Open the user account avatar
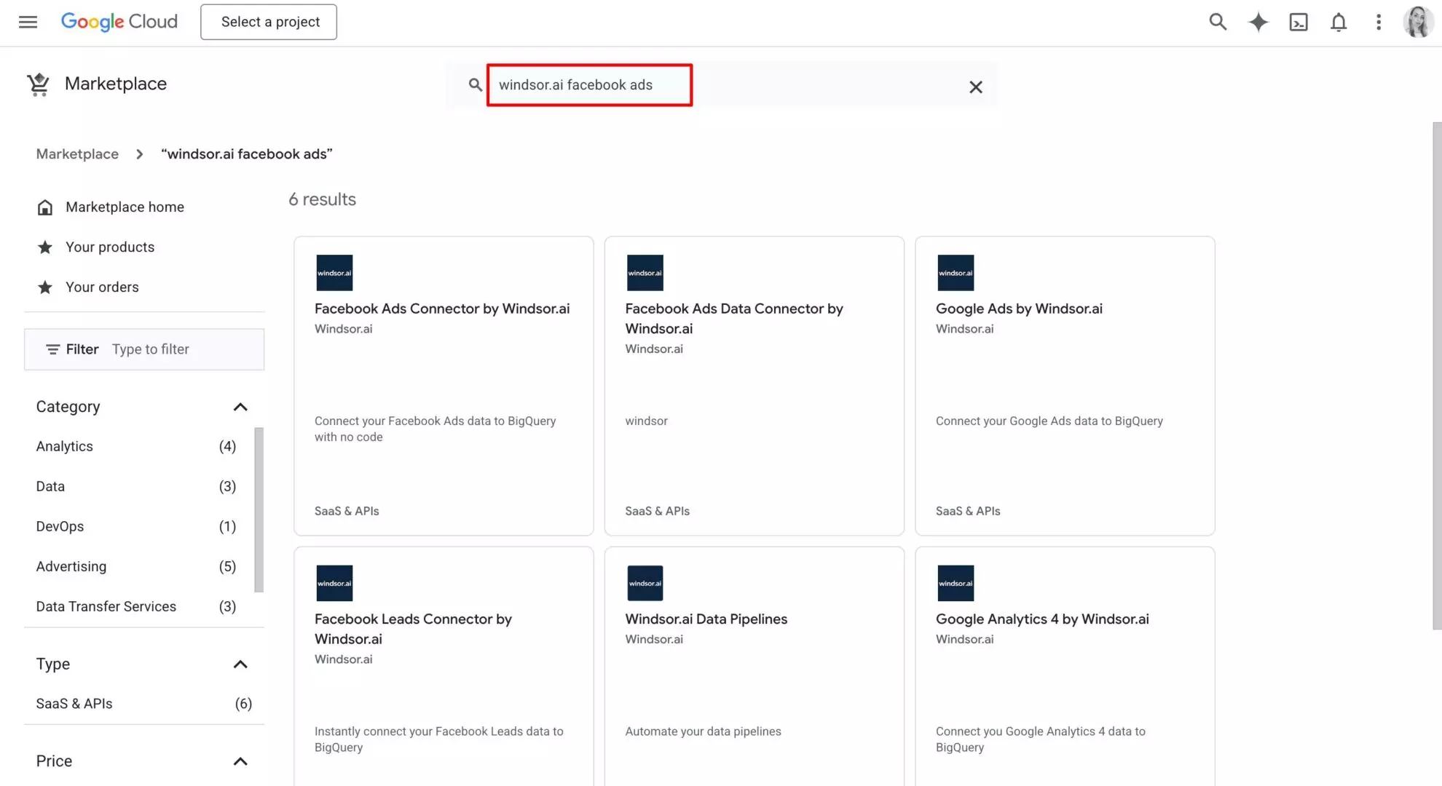This screenshot has height=786, width=1442. 1418,22
